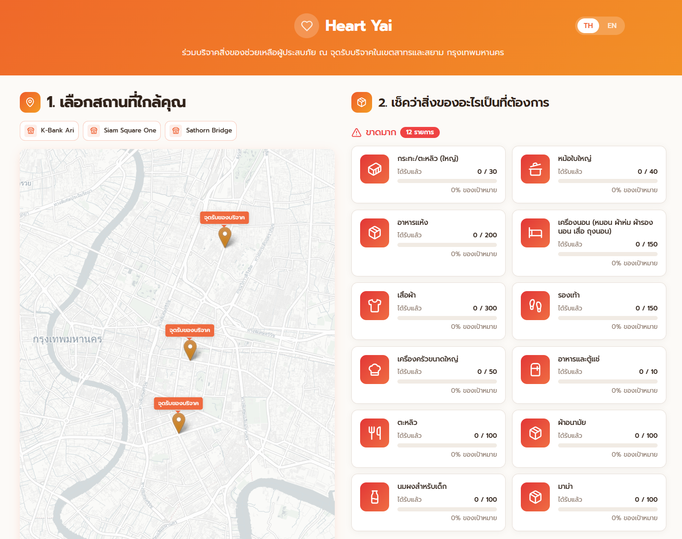682x539 pixels.
Task: Click the topmost donation pin on the map
Action: [225, 236]
